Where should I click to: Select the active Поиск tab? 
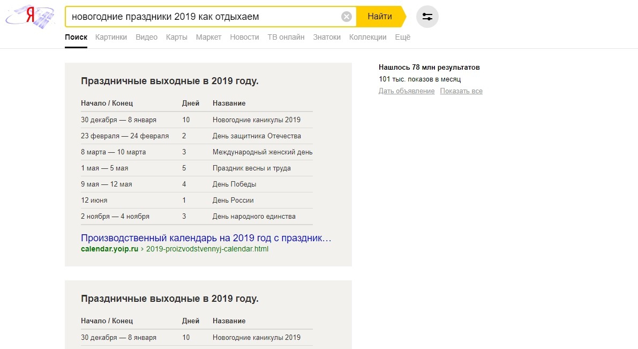(76, 37)
